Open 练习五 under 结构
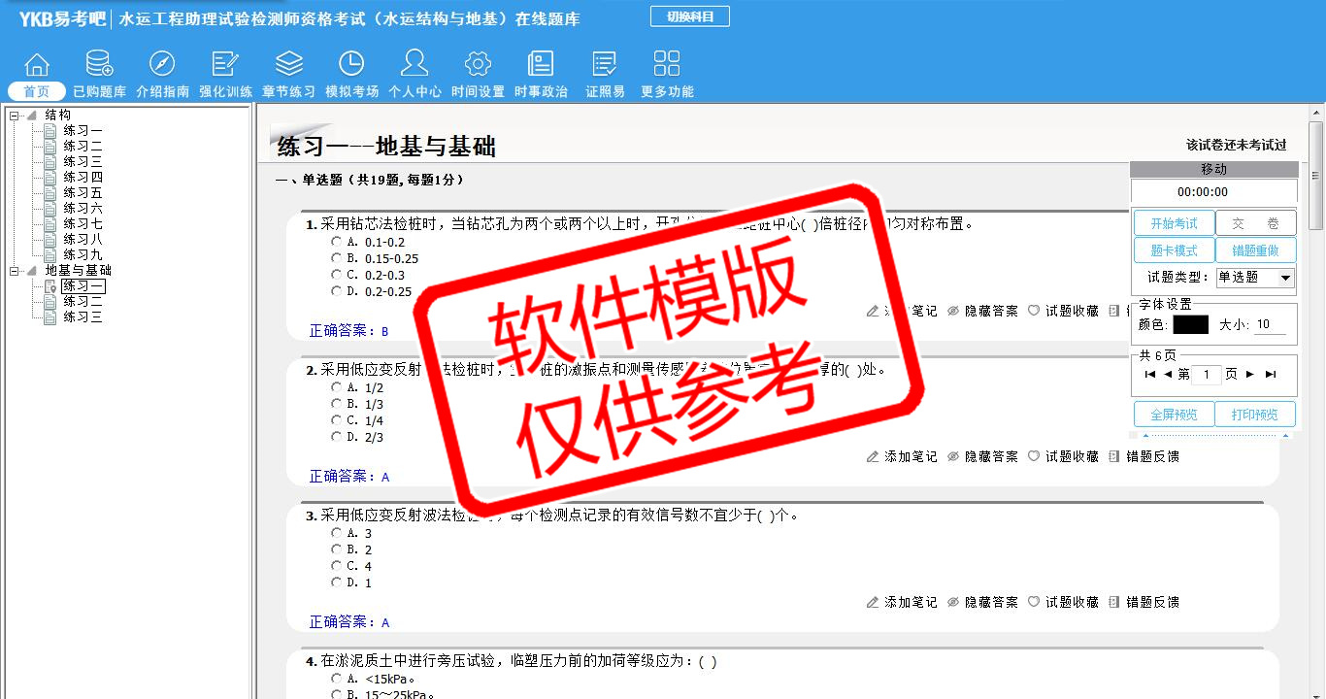The width and height of the screenshot is (1326, 699). click(x=83, y=193)
